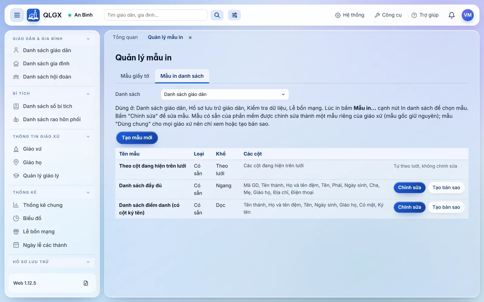Screen dimensions: 484x302
Task: Click the QLGX church logo icon
Action: point(33,15)
